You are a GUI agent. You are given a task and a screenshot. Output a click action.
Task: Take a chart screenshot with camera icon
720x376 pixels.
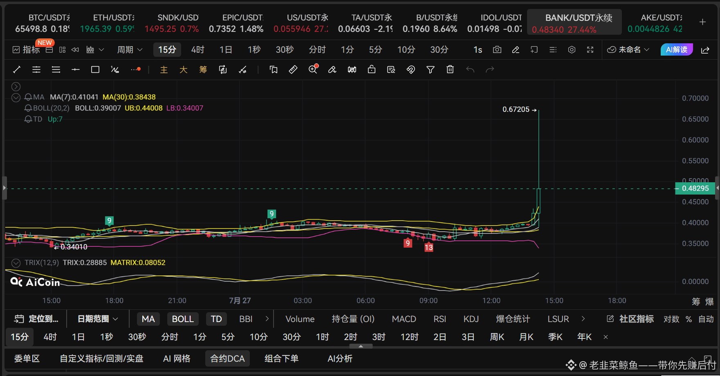coord(497,50)
